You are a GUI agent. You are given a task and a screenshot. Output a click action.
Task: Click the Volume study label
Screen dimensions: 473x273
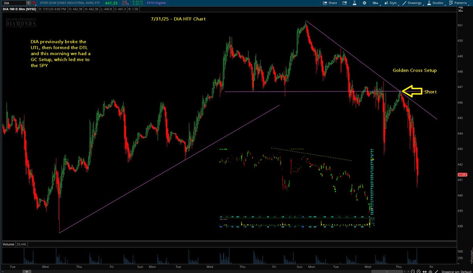coord(9,244)
